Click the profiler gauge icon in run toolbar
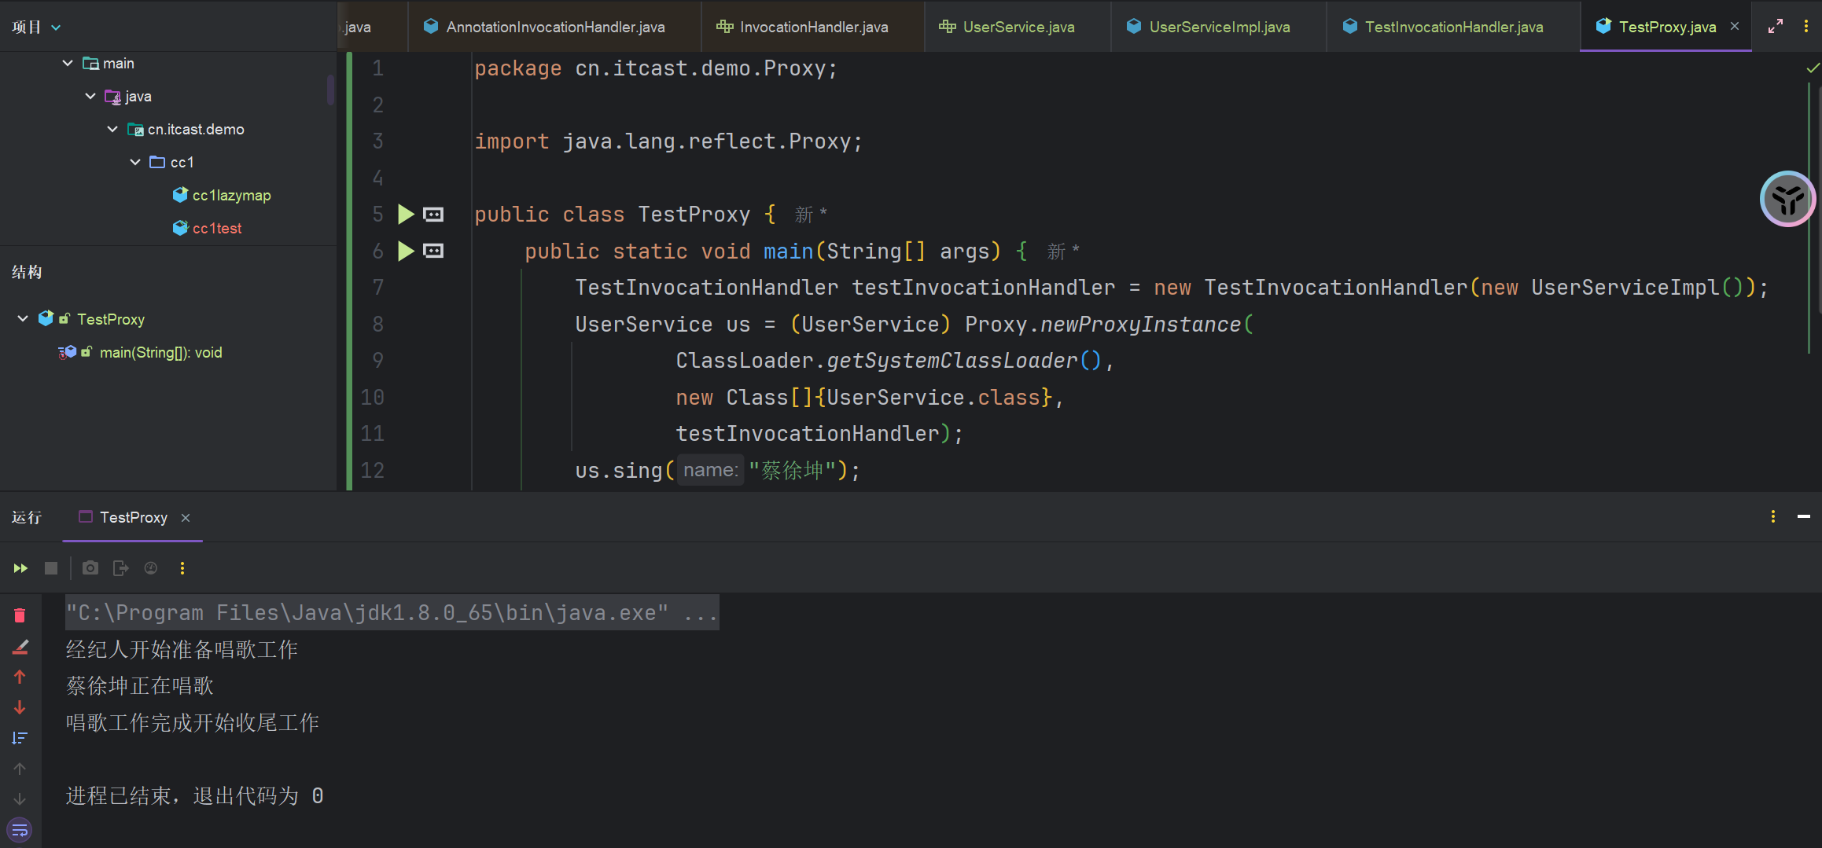 [x=151, y=568]
